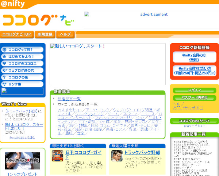The image size is (219, 176).
Task: Open the 育児 category link
Action: click(x=132, y=129)
